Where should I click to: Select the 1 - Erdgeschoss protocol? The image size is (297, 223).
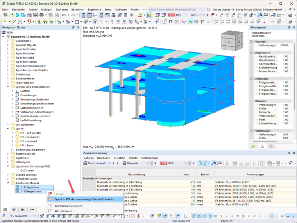point(34,187)
